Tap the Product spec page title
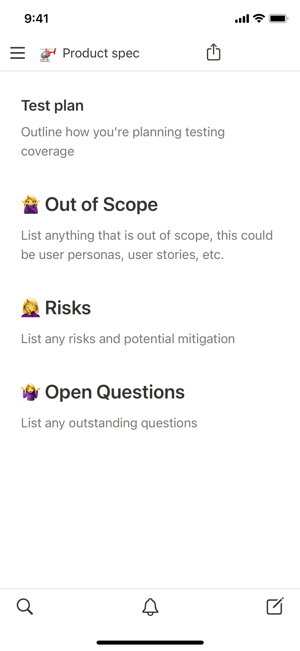Image resolution: width=300 pixels, height=651 pixels. pos(101,53)
